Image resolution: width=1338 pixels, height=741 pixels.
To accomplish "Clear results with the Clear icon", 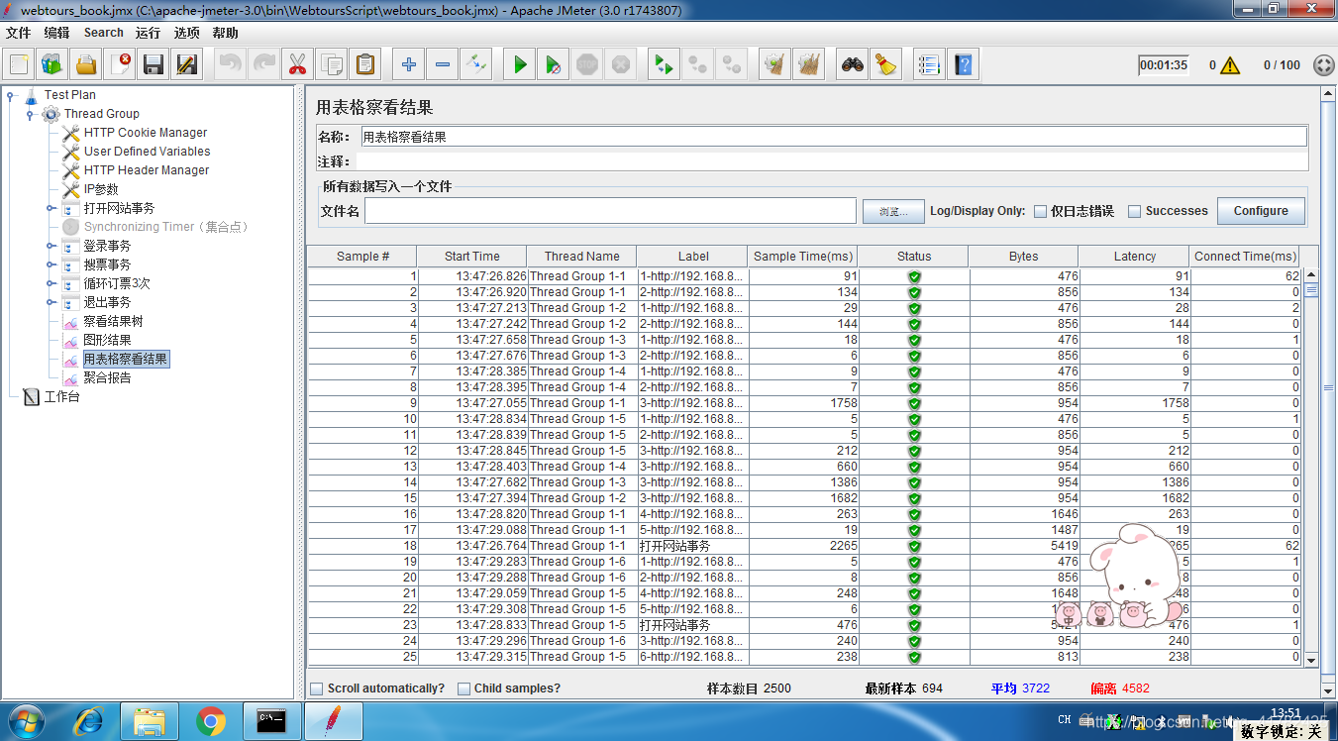I will pos(774,65).
